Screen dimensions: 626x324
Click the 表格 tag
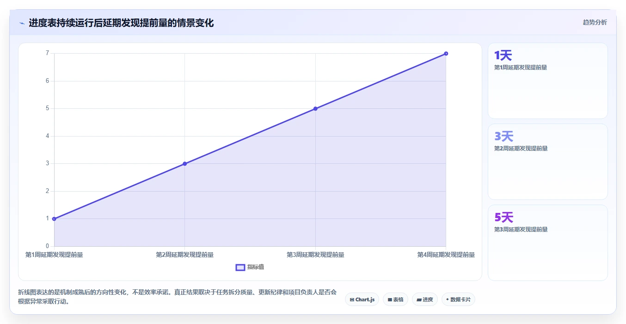tap(395, 299)
